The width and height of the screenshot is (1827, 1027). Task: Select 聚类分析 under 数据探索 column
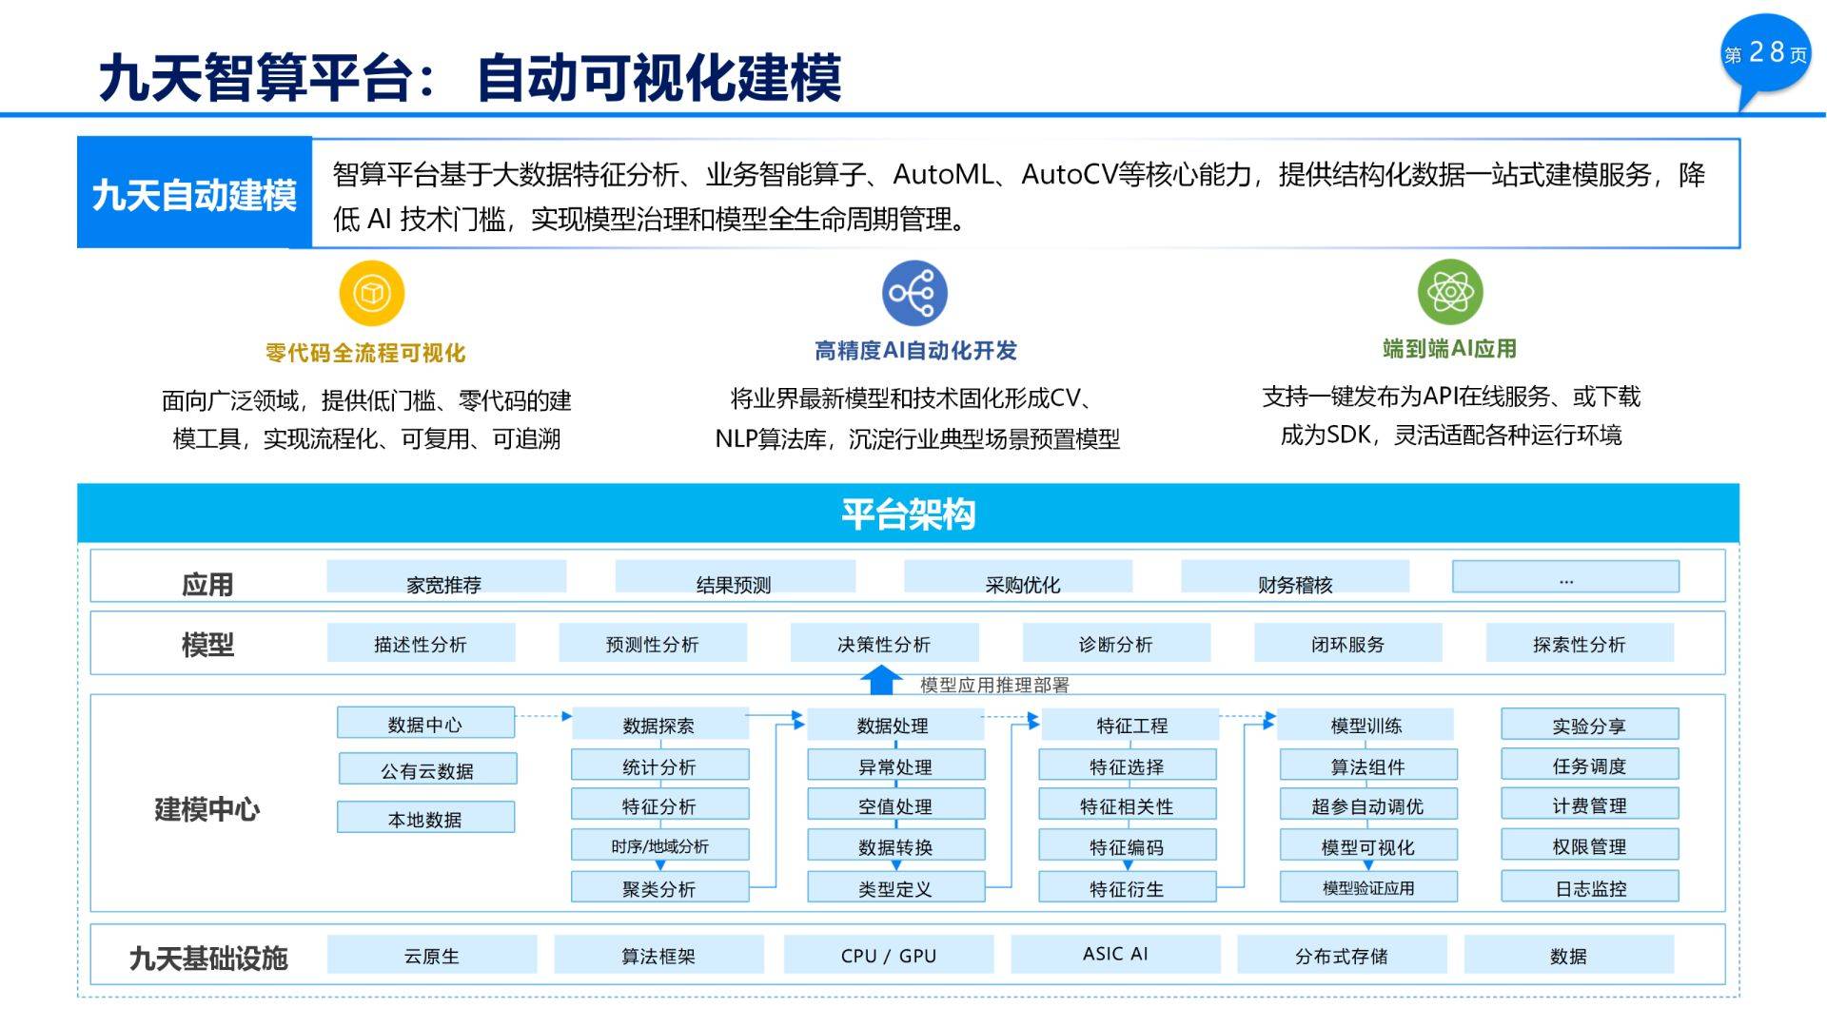point(659,886)
